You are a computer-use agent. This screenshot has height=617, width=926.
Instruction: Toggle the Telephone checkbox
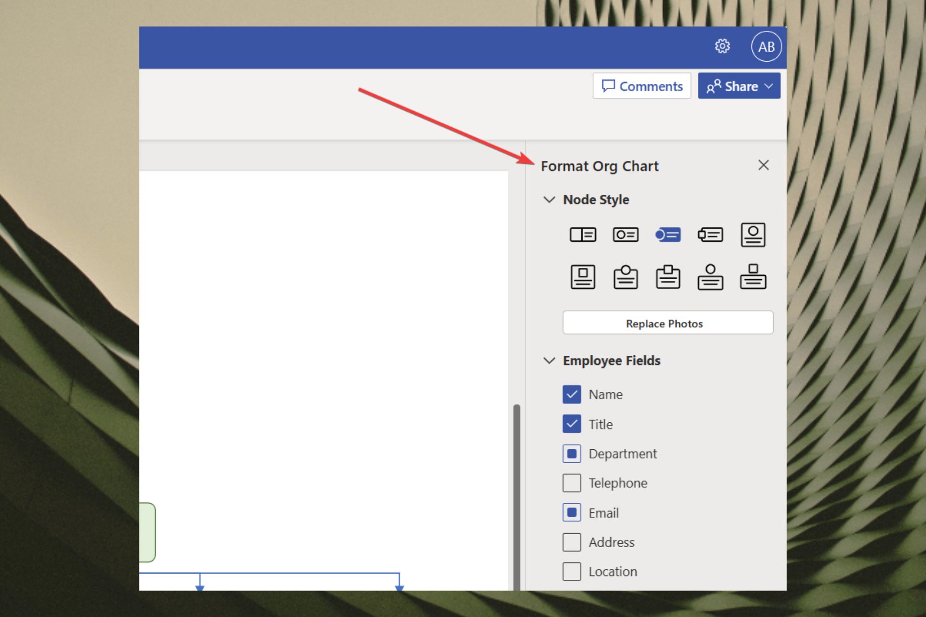coord(572,483)
